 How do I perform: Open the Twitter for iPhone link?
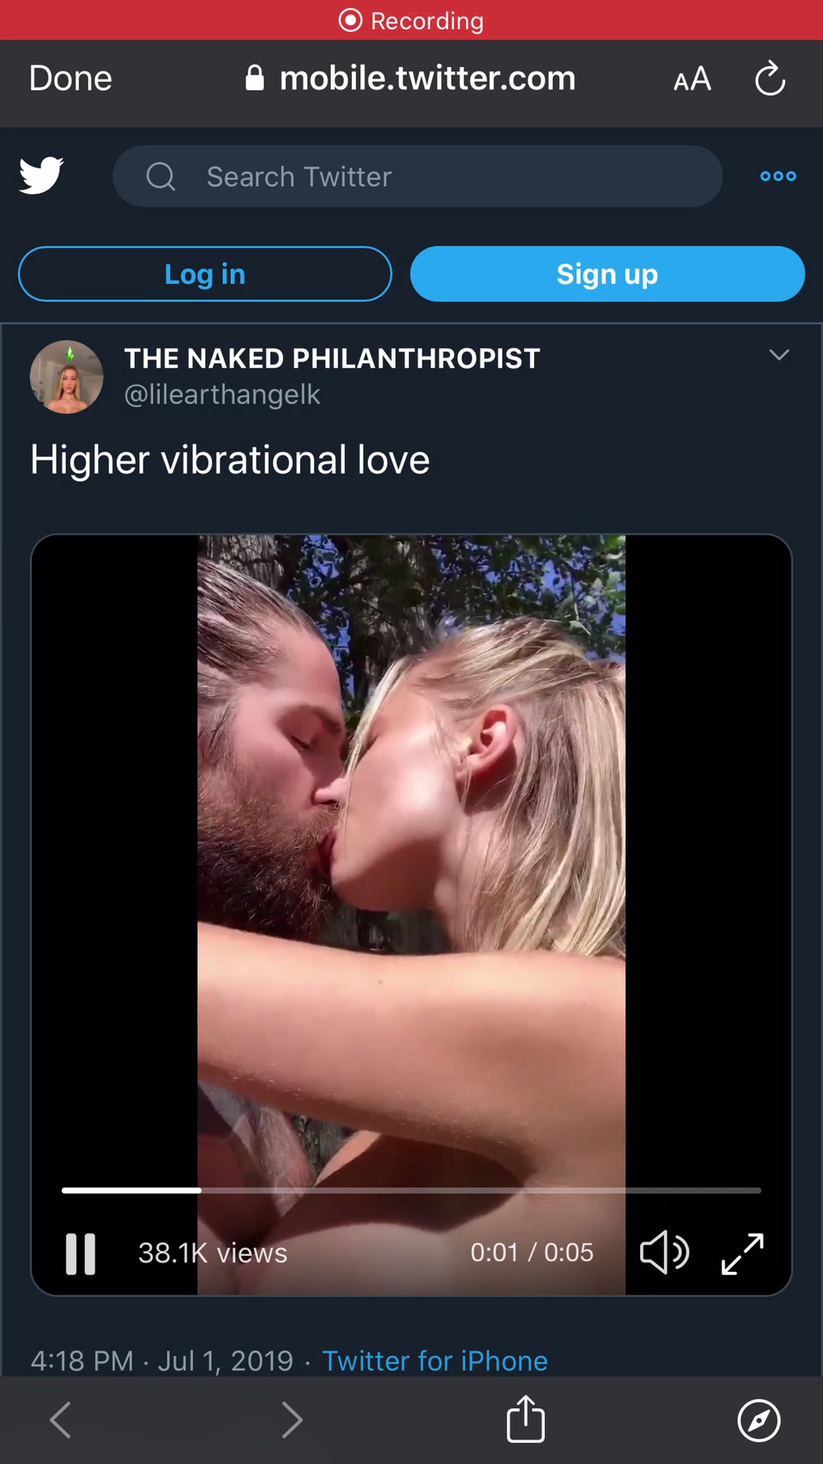coord(435,1360)
